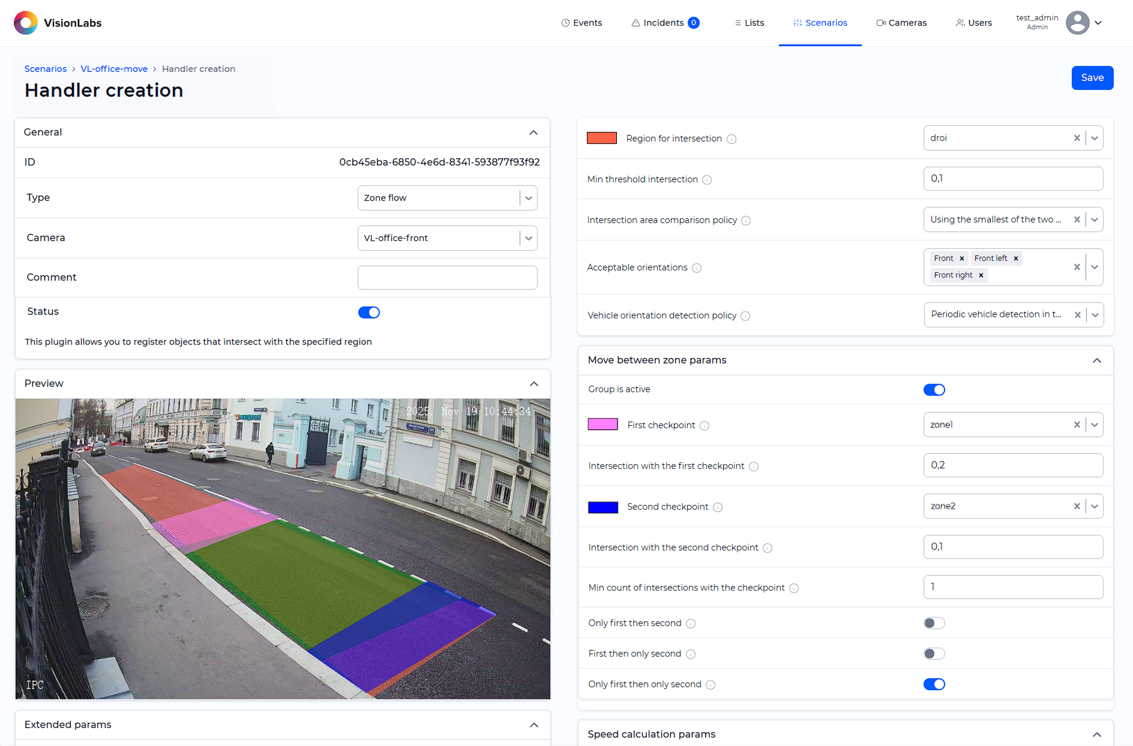Collapse the Move between zone params section
The height and width of the screenshot is (746, 1133).
pos(1096,360)
